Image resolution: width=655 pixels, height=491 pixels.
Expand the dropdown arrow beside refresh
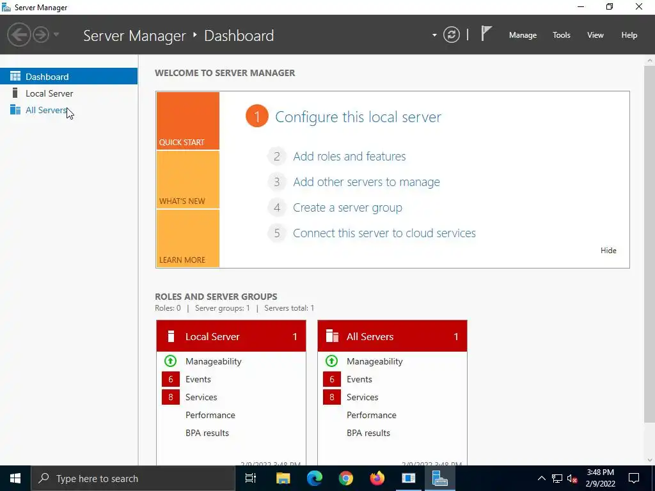[434, 35]
